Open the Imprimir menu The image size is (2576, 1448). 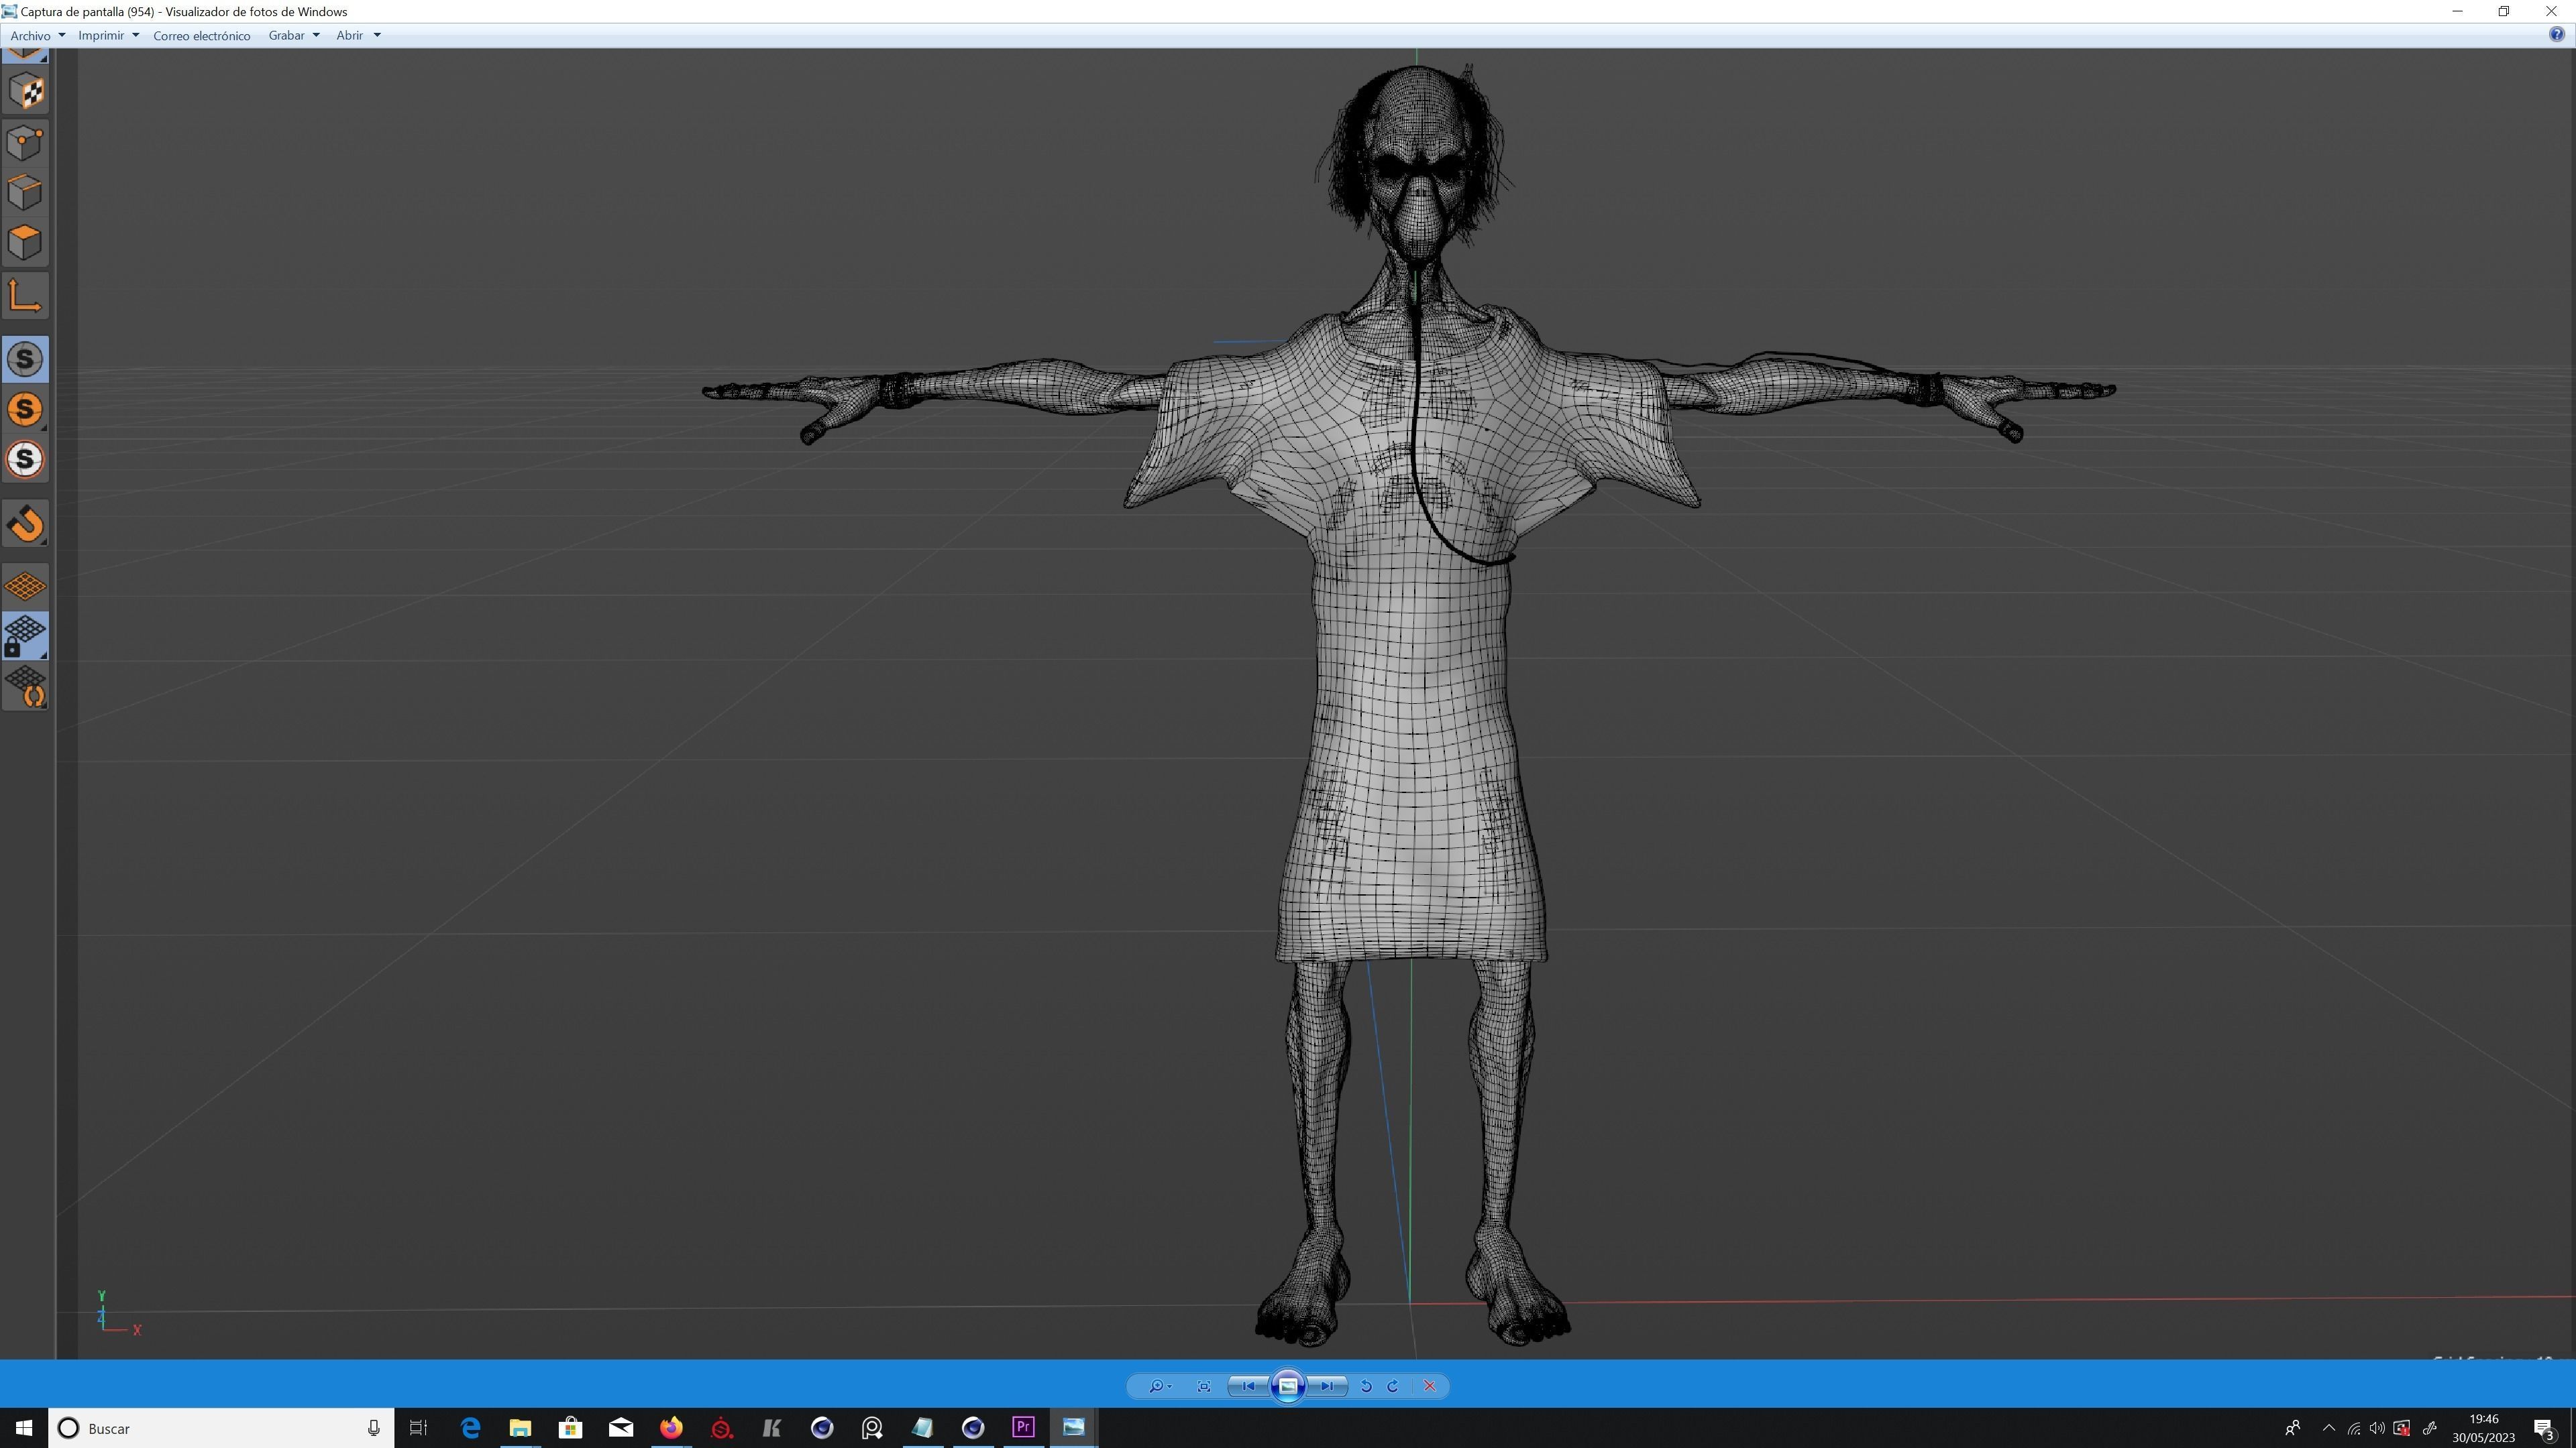[x=108, y=35]
